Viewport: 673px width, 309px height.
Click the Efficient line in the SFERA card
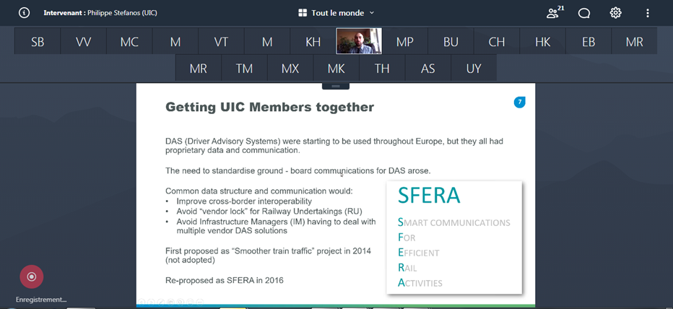(x=419, y=253)
